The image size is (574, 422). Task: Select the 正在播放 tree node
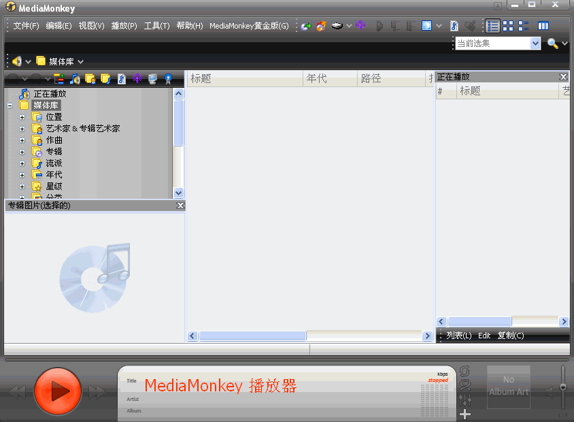pos(50,94)
